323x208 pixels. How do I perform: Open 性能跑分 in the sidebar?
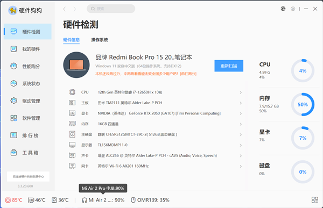(27, 66)
